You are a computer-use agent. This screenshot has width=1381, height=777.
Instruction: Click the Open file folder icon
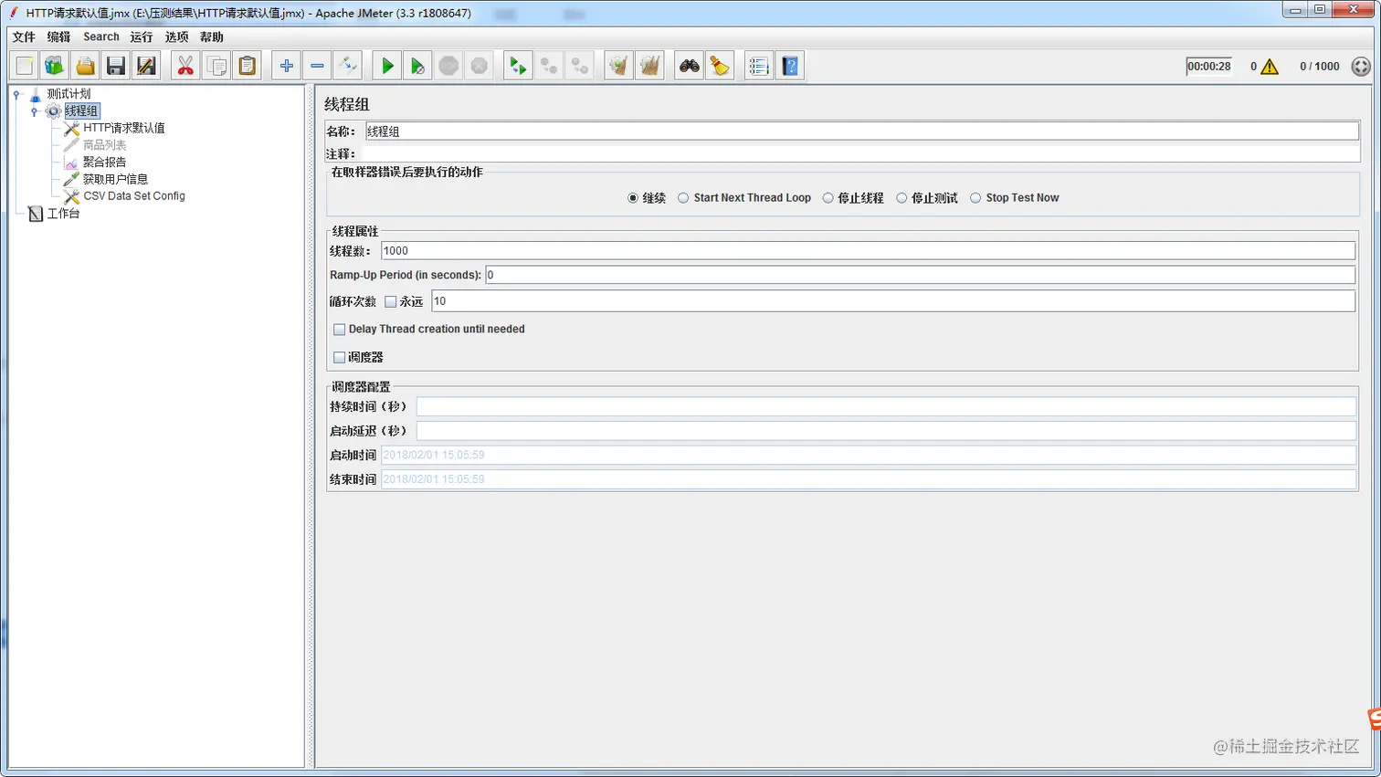pyautogui.click(x=85, y=66)
